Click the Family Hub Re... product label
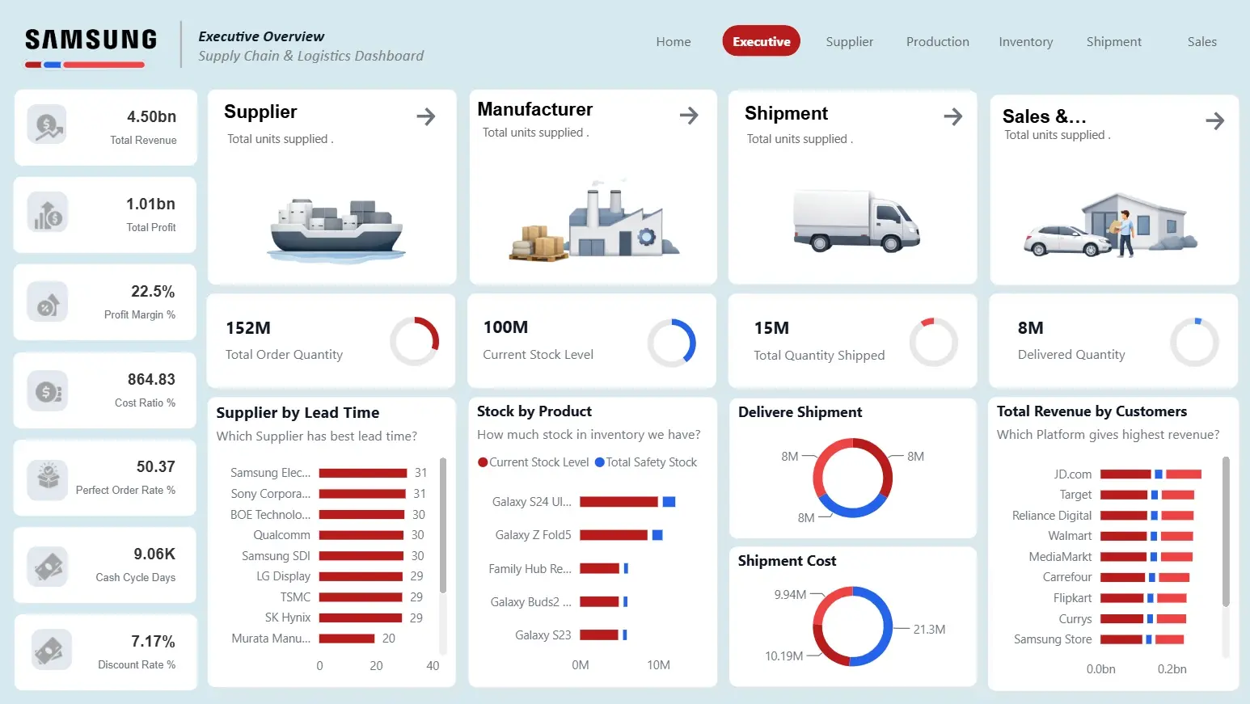The image size is (1250, 704). [x=530, y=569]
